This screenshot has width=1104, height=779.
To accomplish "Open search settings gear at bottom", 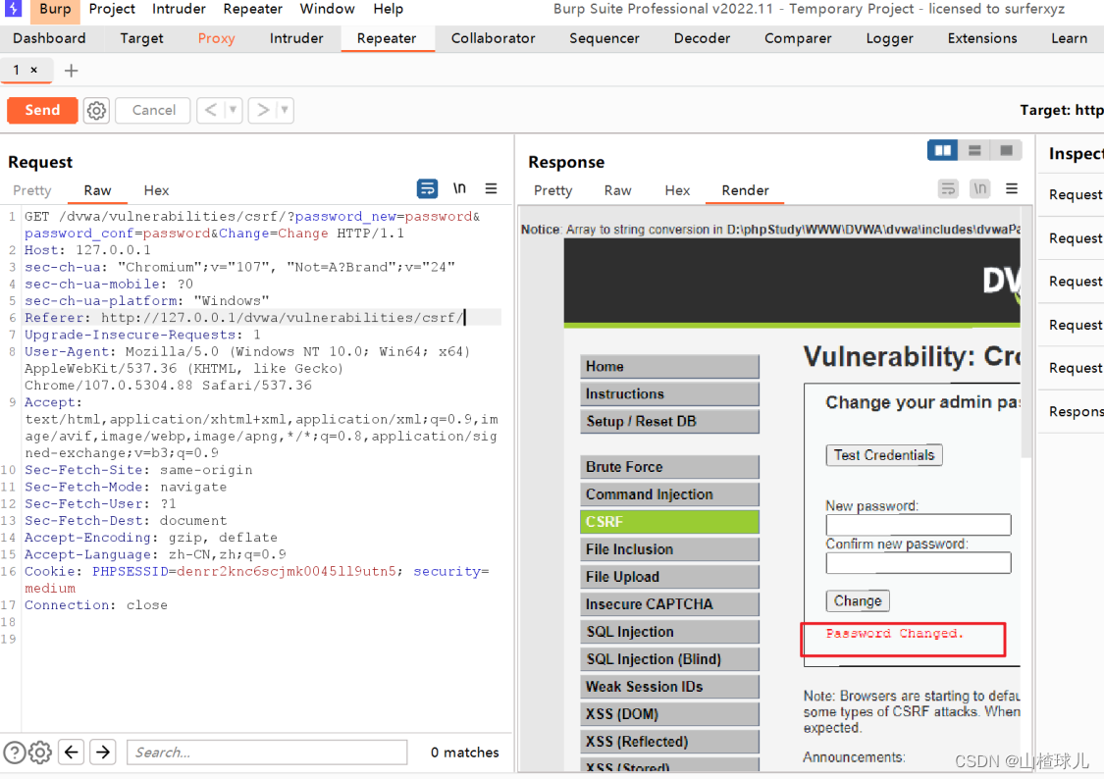I will click(40, 753).
